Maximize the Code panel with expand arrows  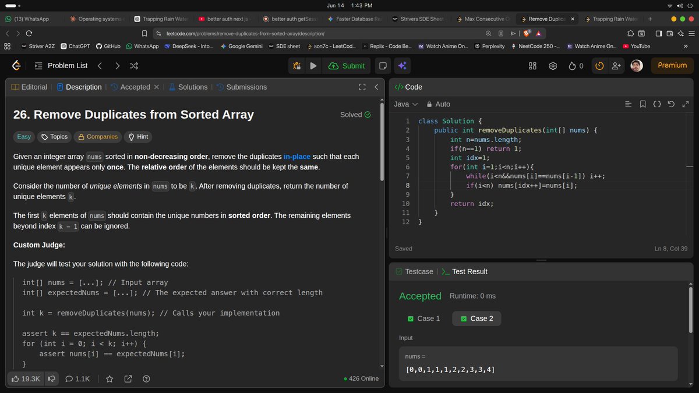pyautogui.click(x=685, y=104)
